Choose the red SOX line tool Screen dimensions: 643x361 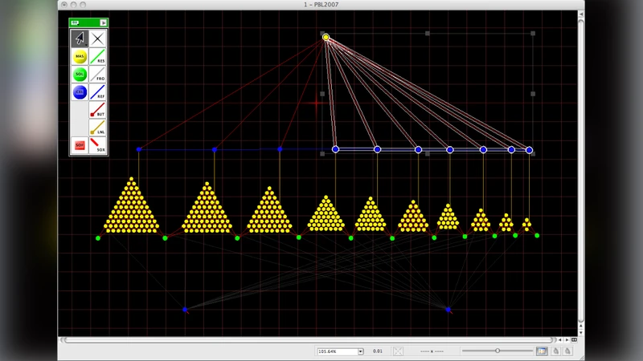point(98,145)
